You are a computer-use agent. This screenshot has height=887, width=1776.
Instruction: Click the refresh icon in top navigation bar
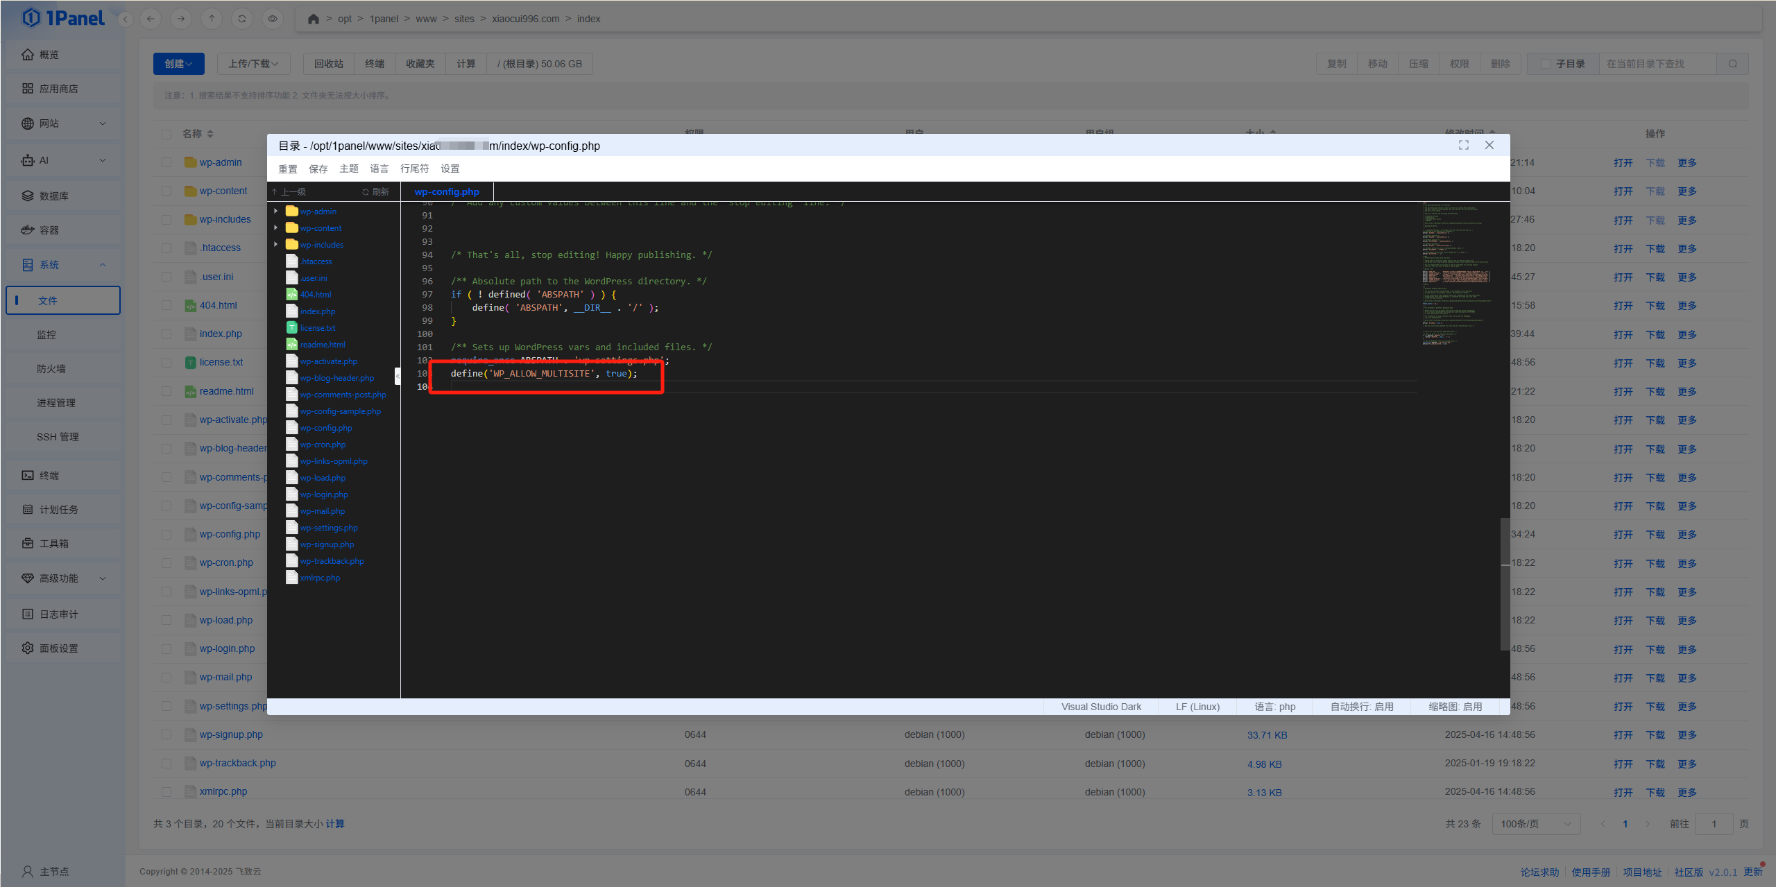pos(242,19)
